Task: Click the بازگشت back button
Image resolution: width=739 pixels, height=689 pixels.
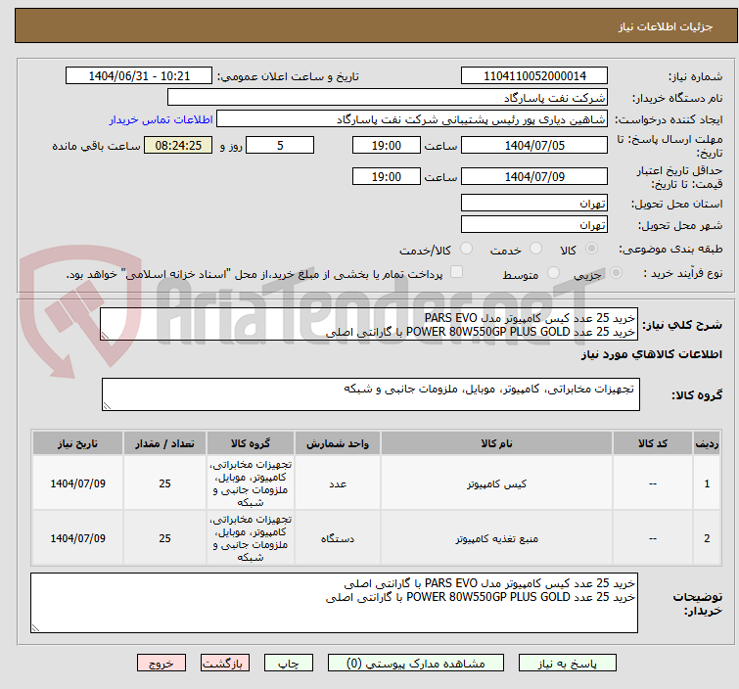Action: click(224, 664)
